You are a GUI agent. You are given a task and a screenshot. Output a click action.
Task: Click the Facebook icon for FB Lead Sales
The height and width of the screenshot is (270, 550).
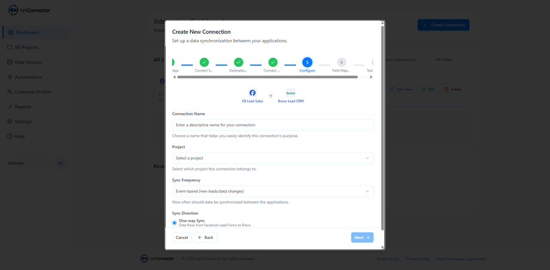click(252, 93)
